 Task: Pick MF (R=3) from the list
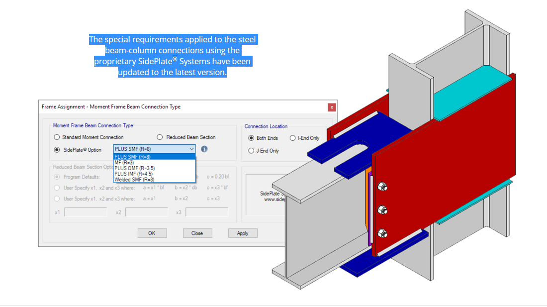click(x=154, y=163)
